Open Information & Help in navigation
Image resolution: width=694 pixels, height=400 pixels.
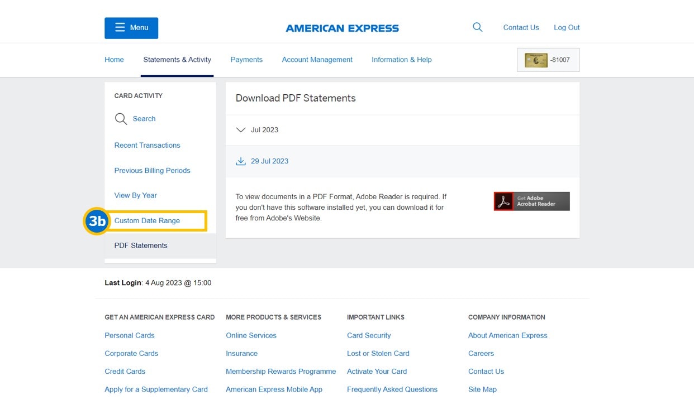coord(401,60)
